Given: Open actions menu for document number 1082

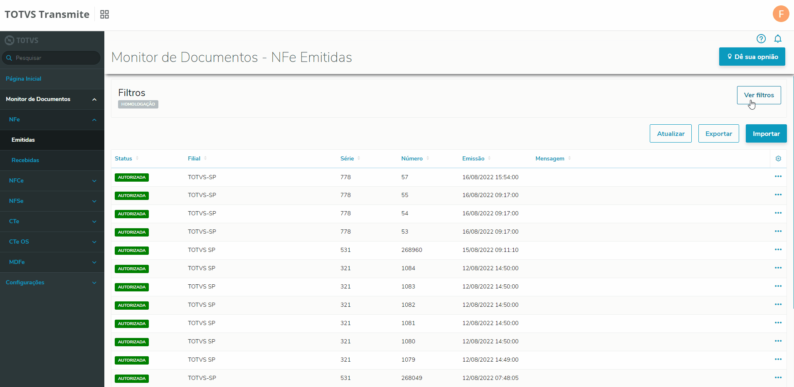Looking at the screenshot, I should point(778,305).
